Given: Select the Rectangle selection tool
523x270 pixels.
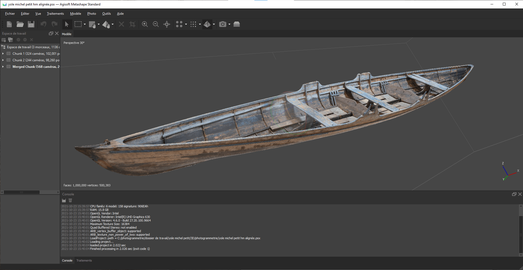Looking at the screenshot, I should coord(78,24).
